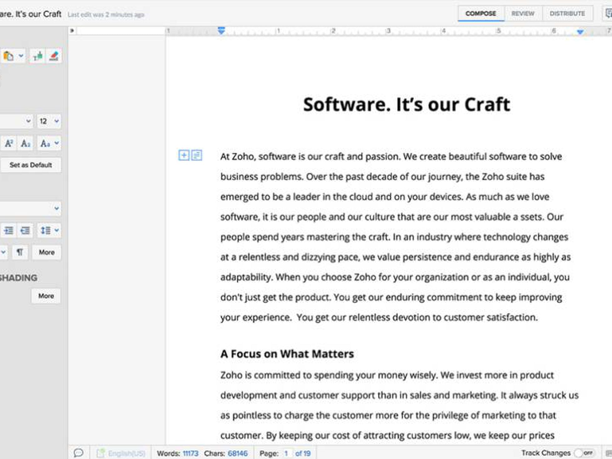Switch to the DISTRIBUTE tab

567,14
